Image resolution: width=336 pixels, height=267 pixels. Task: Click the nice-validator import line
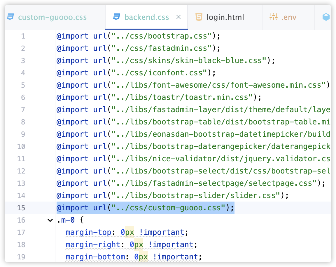point(193,159)
